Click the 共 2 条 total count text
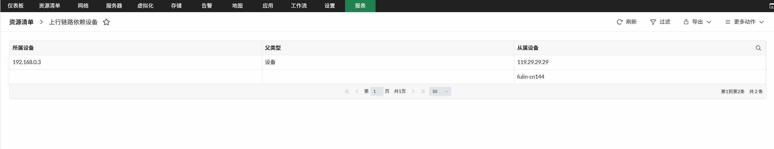Image resolution: width=774 pixels, height=149 pixels. 756,91
